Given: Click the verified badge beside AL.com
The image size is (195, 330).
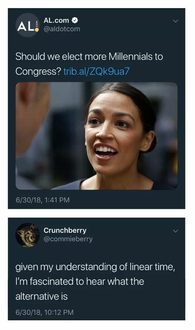Looking at the screenshot, I should coord(75,21).
